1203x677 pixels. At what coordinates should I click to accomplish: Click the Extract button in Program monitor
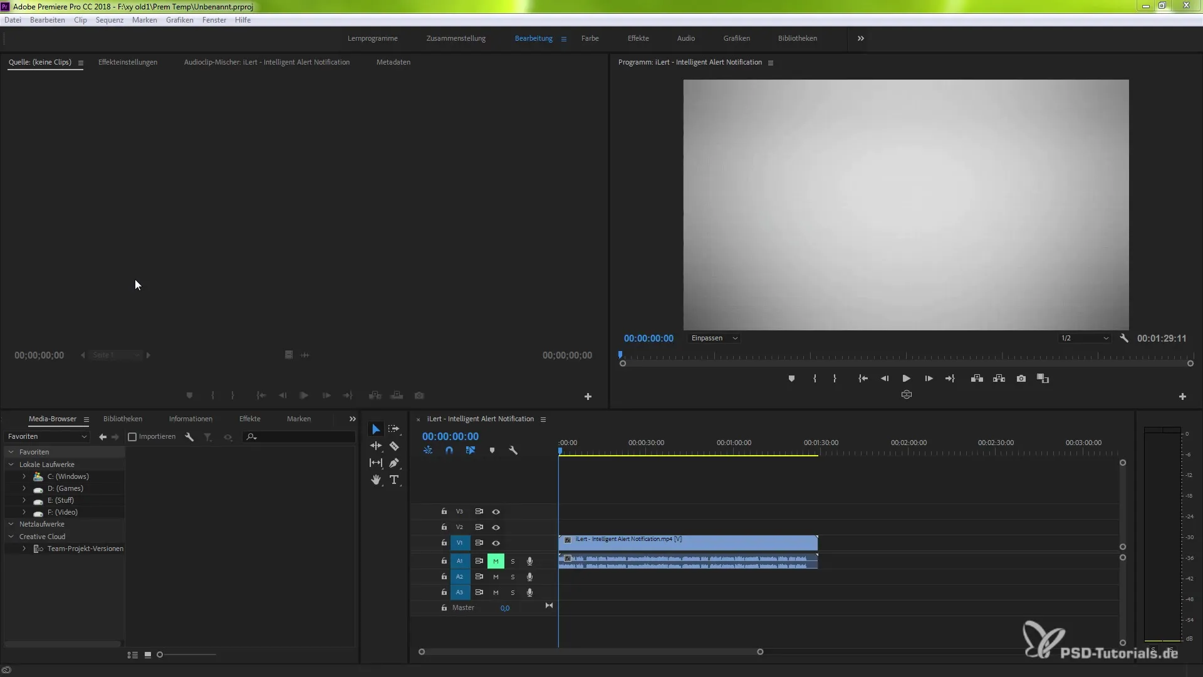pyautogui.click(x=999, y=379)
